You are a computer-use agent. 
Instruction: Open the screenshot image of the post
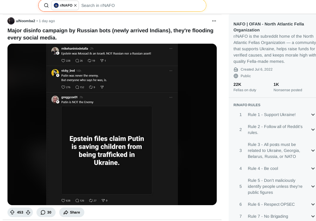tap(112, 124)
